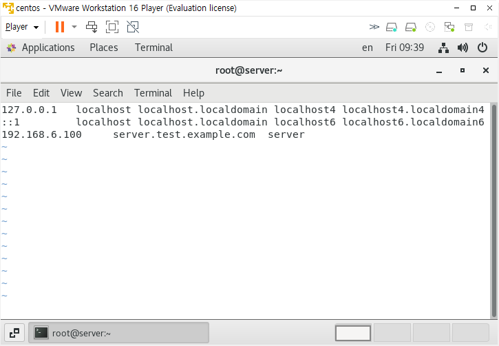Viewport: 499px width, 346px height.
Task: Open the Terminal menu in terminal menubar
Action: tap(153, 93)
